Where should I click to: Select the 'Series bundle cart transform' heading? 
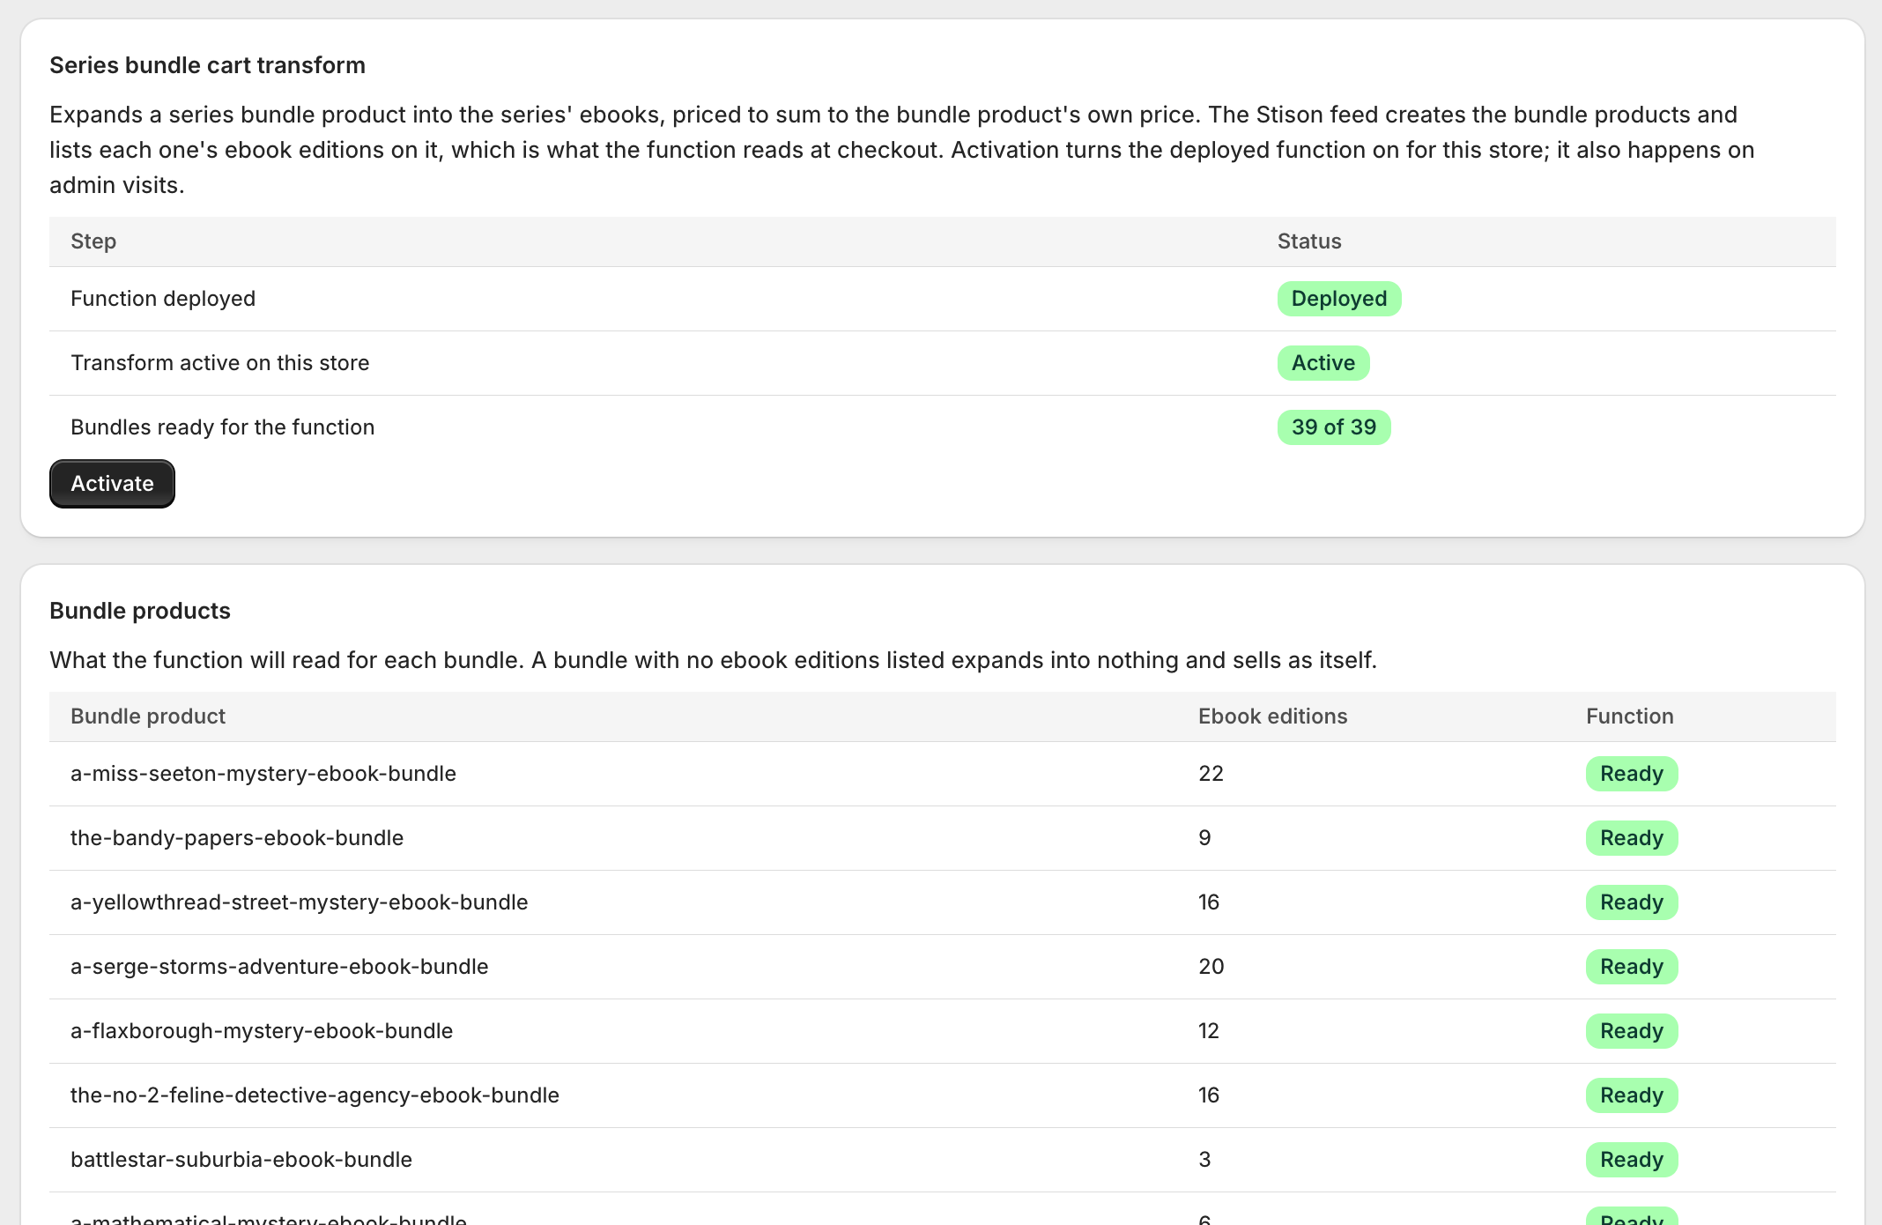[207, 65]
